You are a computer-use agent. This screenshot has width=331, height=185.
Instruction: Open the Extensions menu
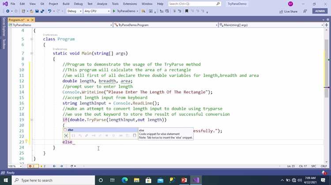pos(130,4)
